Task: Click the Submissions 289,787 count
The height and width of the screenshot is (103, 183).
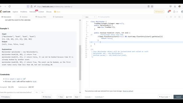Action: click(26, 87)
